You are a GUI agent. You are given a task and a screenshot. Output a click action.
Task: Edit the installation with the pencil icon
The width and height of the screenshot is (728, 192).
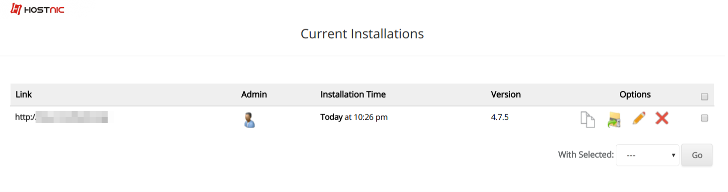pos(638,118)
